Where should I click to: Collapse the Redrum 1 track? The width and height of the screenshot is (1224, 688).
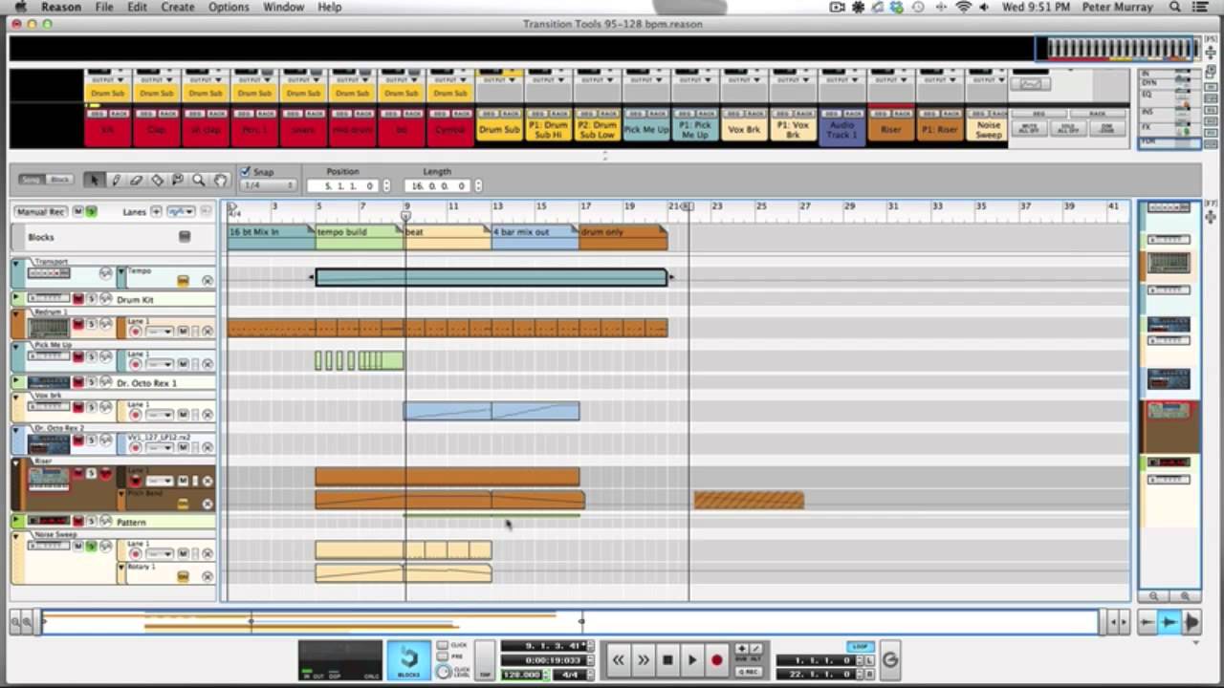[16, 314]
